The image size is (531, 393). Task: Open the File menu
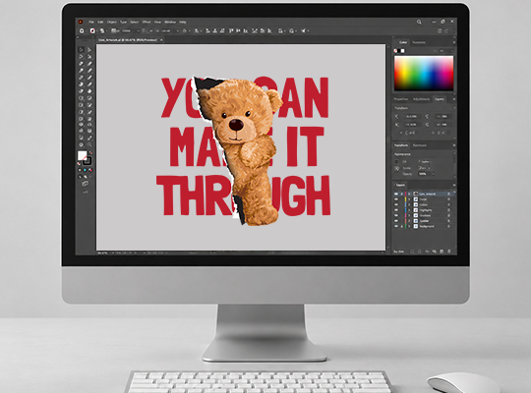pos(91,22)
